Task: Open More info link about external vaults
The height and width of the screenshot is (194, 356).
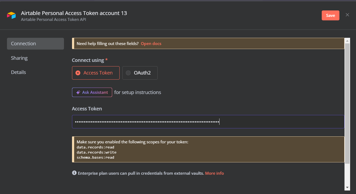Action: 214,173
